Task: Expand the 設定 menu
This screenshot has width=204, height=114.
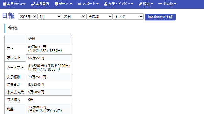Action: 146,4
